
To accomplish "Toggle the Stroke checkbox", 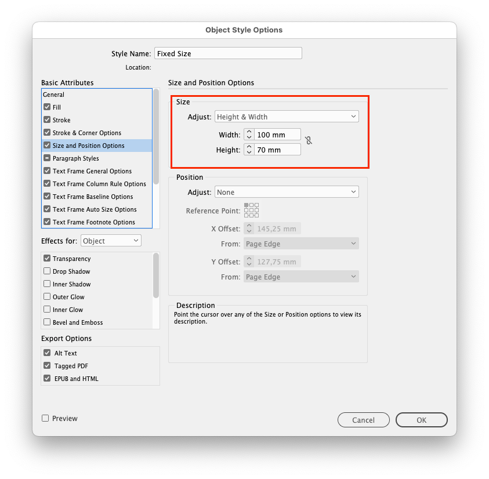I will [x=47, y=119].
